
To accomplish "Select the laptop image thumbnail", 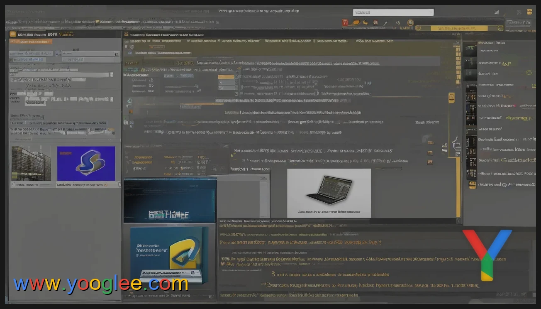I will (x=329, y=193).
